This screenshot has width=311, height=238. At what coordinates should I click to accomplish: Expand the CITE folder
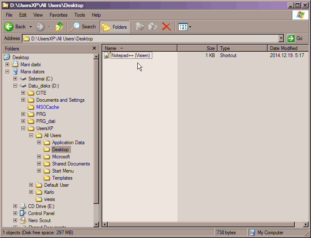23,93
